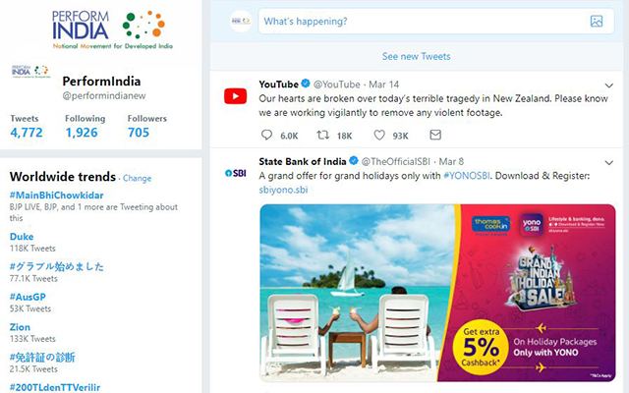Send YouTube tweet via direct message icon
The image size is (629, 393).
click(435, 135)
